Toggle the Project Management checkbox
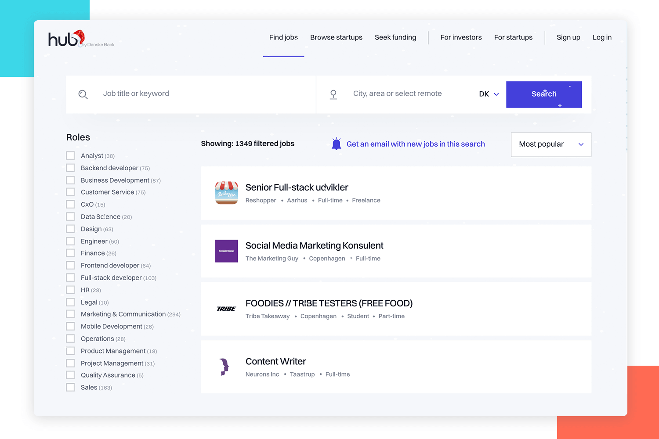The height and width of the screenshot is (439, 659). [70, 363]
